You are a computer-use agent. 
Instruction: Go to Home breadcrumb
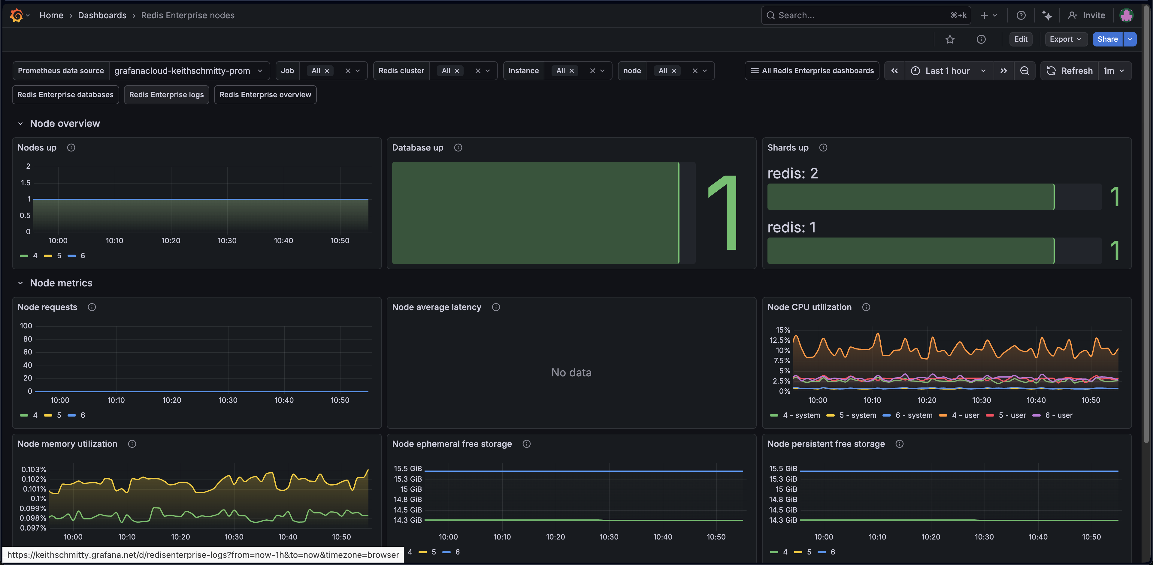51,15
